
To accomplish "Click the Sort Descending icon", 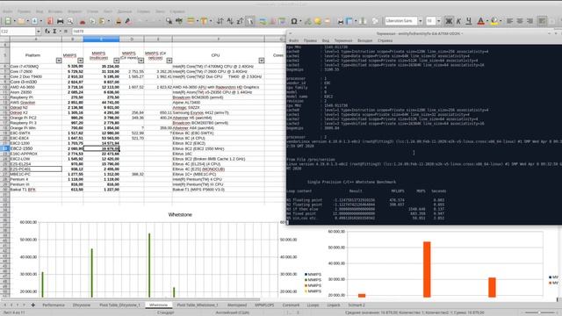I will tap(240, 21).
